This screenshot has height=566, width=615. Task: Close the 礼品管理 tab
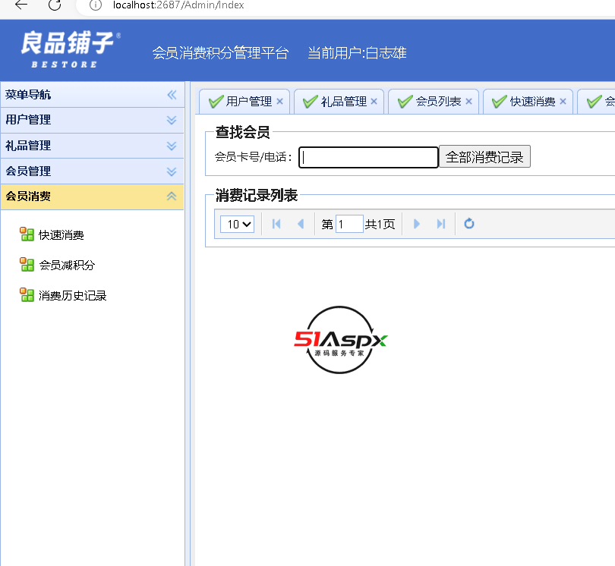(374, 102)
